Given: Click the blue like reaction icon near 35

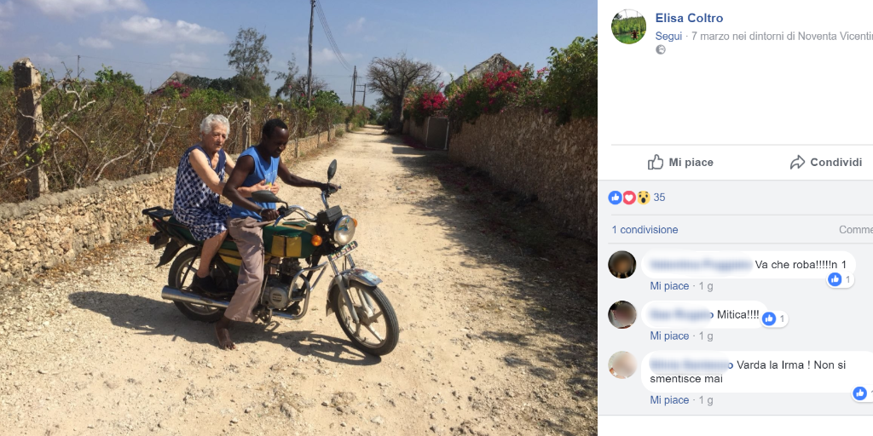Looking at the screenshot, I should pos(616,198).
